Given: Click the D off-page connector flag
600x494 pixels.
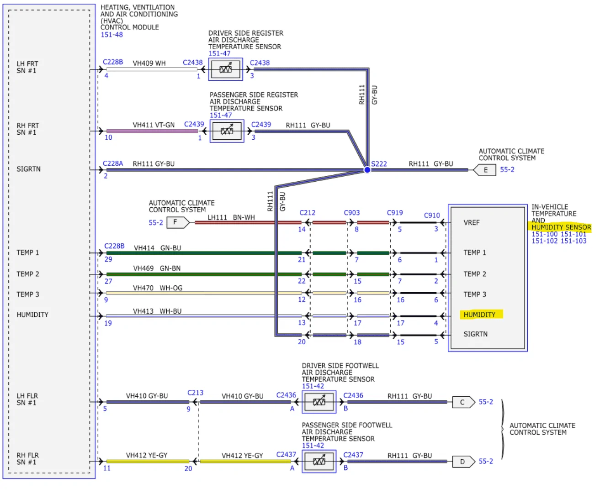Looking at the screenshot, I should coord(463,462).
